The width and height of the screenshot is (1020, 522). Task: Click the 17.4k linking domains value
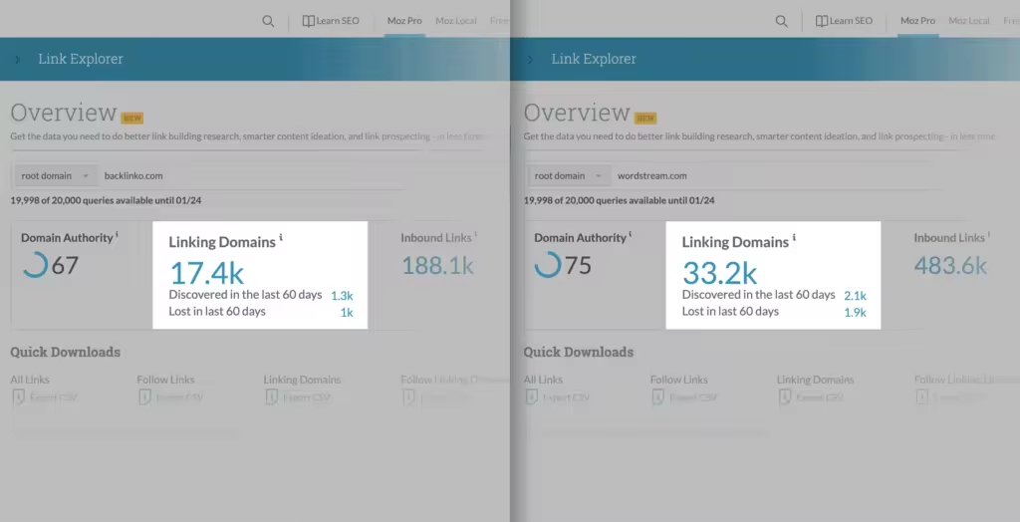(207, 273)
